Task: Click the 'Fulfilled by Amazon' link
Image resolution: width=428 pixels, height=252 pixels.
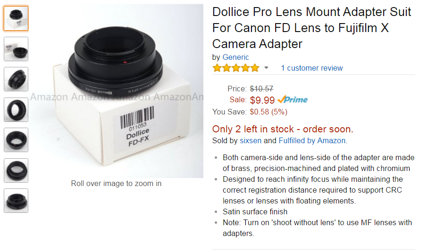Action: click(312, 140)
